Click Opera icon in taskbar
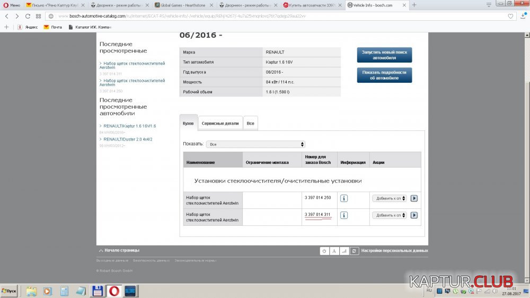 [x=114, y=291]
